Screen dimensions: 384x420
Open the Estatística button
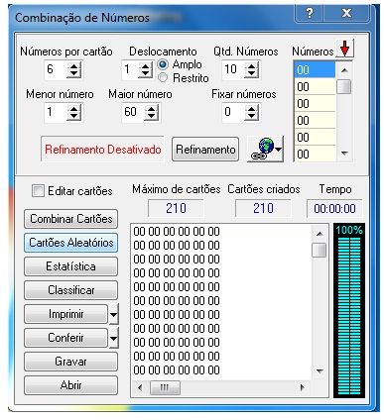pyautogui.click(x=70, y=266)
